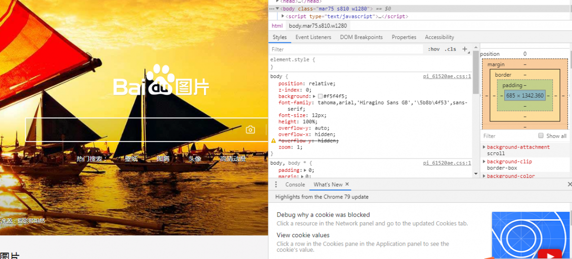572x259 pixels.
Task: Click the Baidu paw logo
Action: tap(160, 79)
